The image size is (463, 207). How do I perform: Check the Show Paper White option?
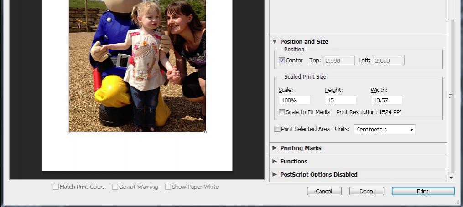[168, 187]
